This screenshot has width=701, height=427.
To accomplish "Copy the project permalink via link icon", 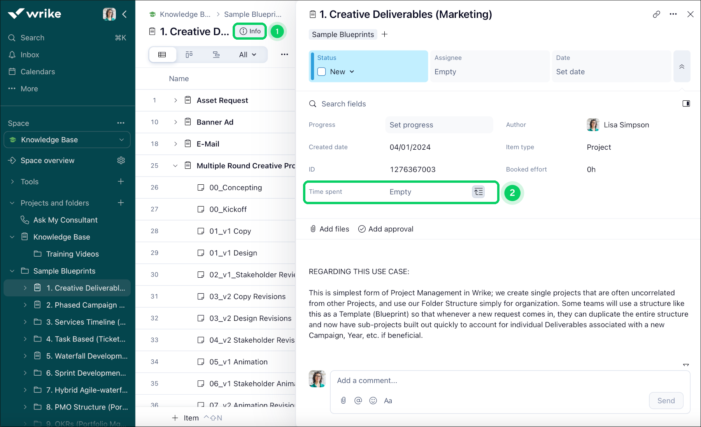I will coord(656,14).
